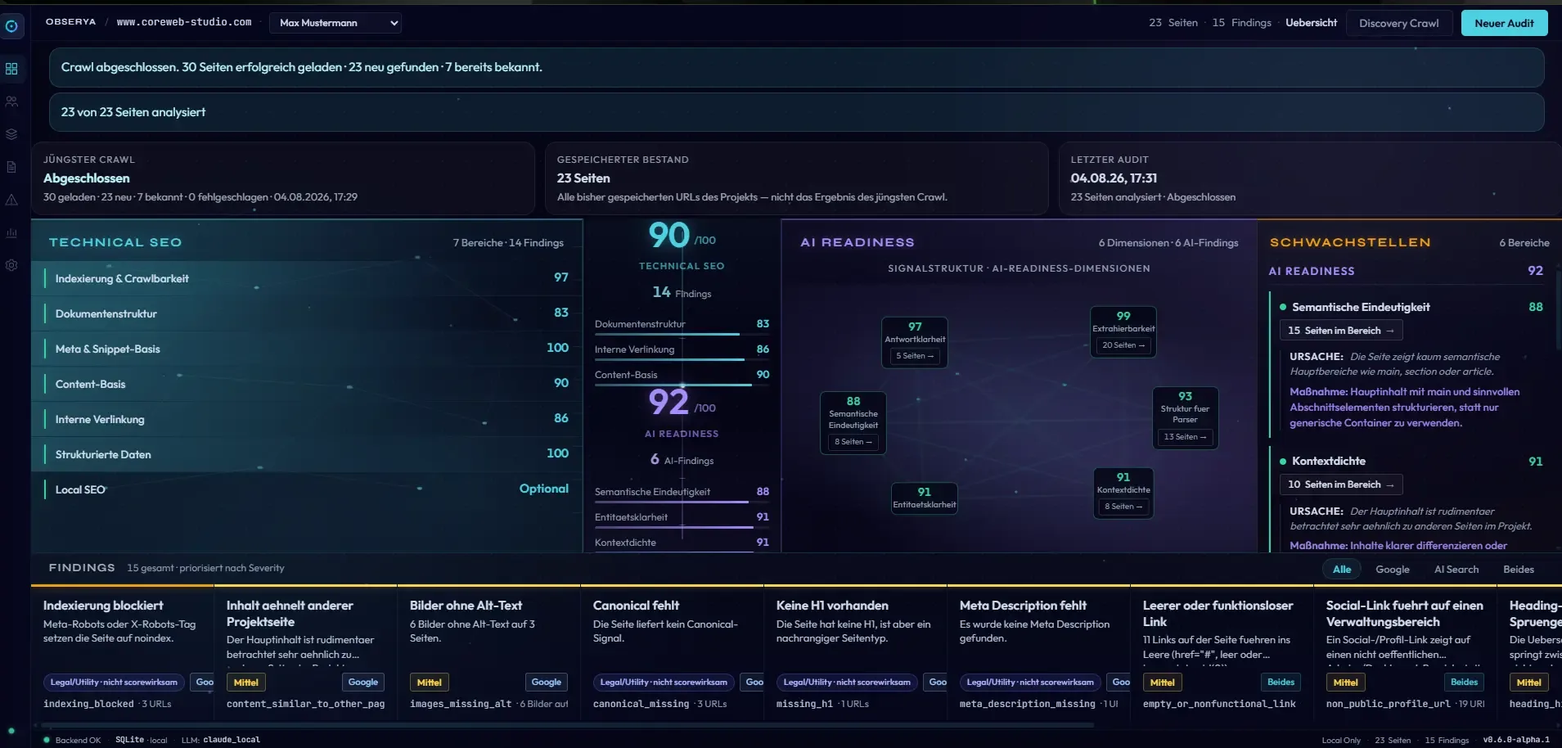
Task: Click the www.coreweb-studio.com breadcrumb
Action: (184, 22)
